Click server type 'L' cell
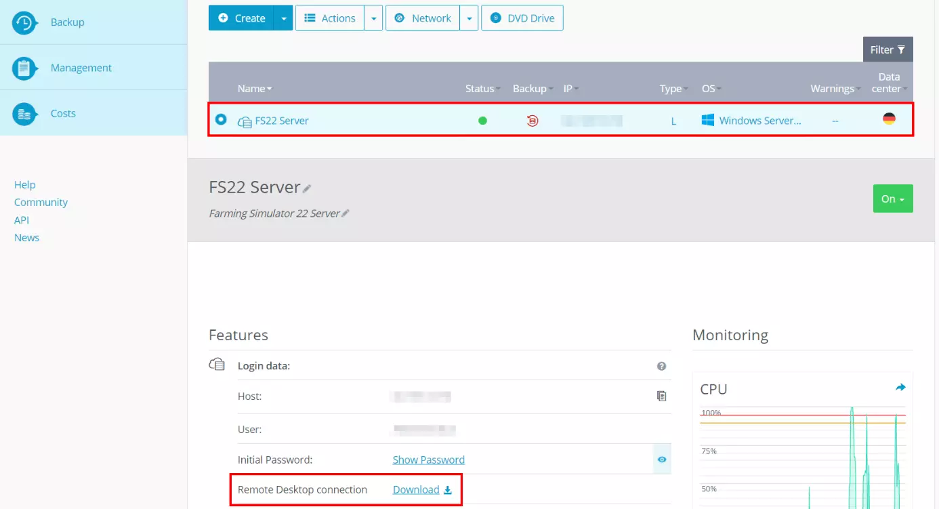This screenshot has height=509, width=939. [x=673, y=121]
